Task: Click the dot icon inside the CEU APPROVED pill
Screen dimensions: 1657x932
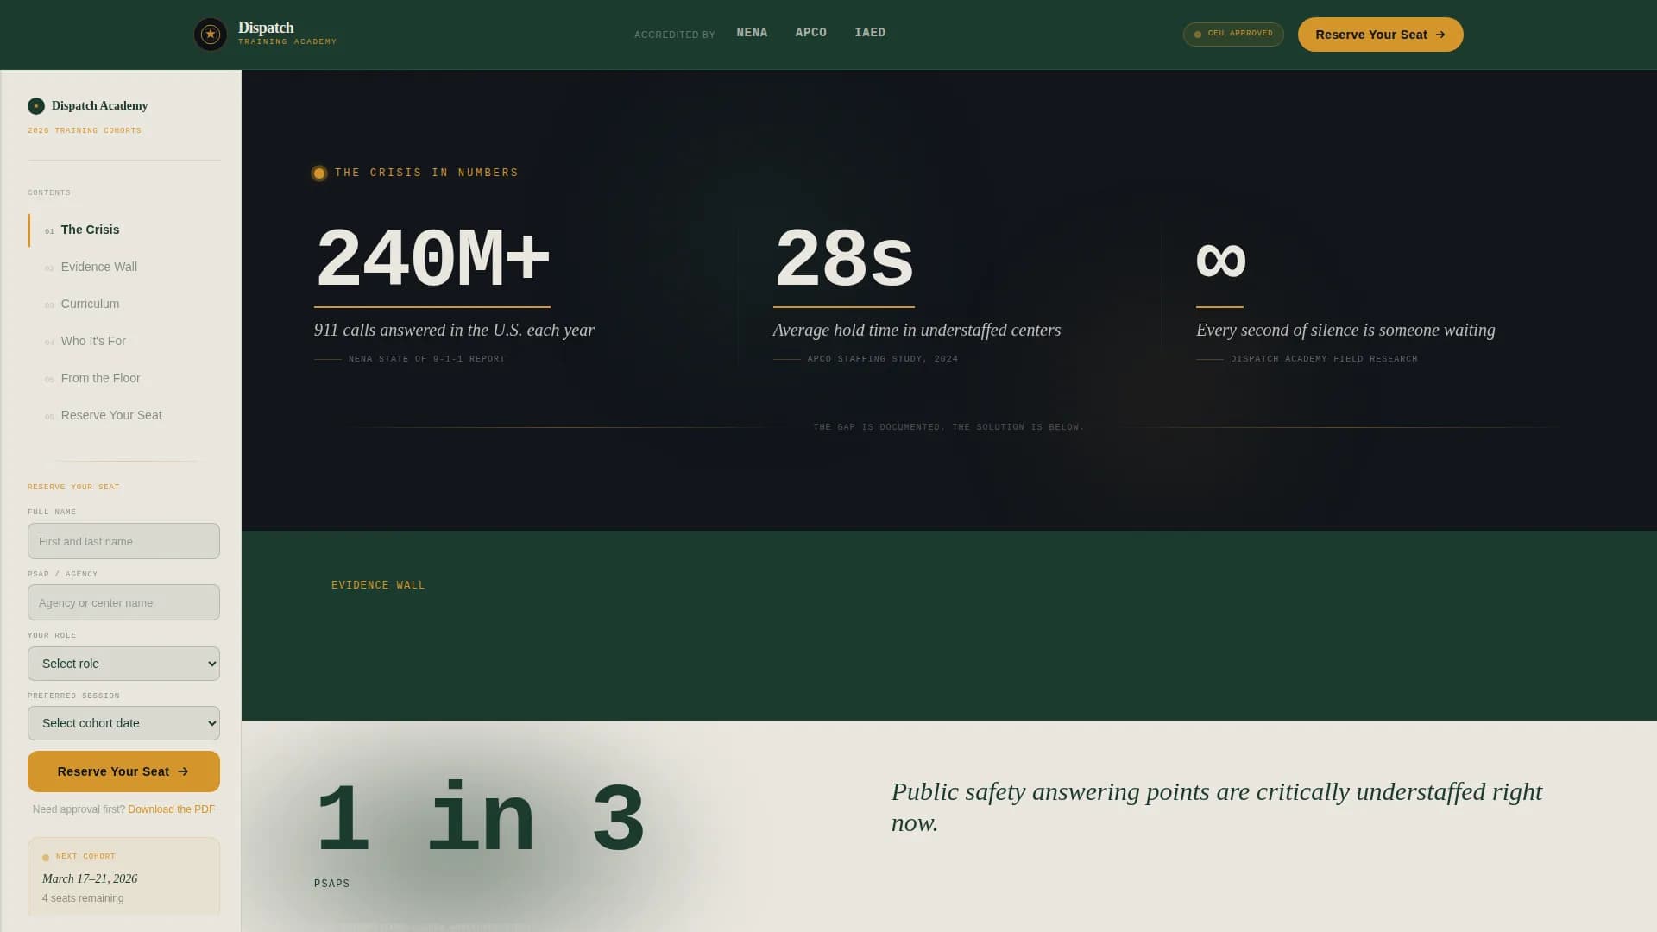Action: click(1198, 35)
